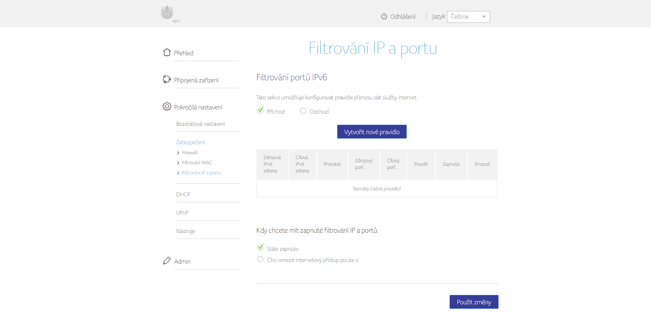Select the Příchozí radio option
This screenshot has height=322, width=651.
260,111
